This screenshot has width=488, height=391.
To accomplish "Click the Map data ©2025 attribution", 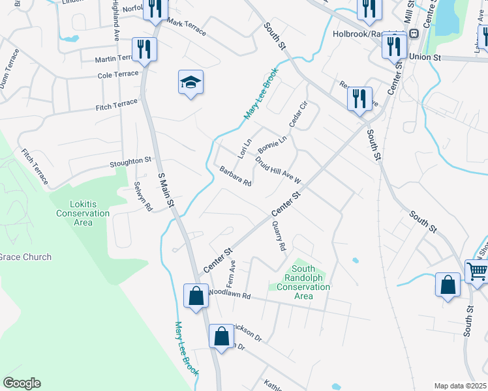I will 461,386.
